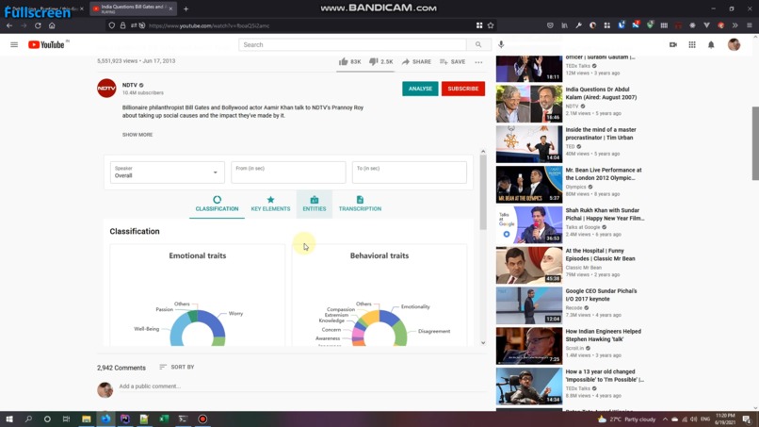Screen dimensions: 759x427
Task: Click the Add a public comment field
Action: point(300,386)
